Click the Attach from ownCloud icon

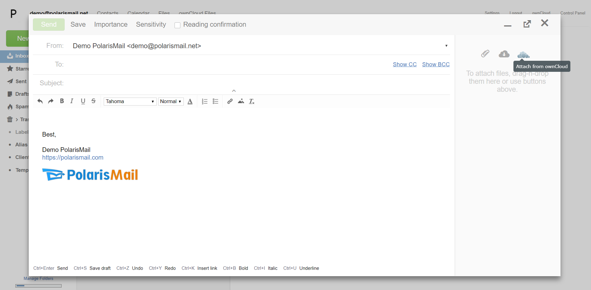point(523,55)
